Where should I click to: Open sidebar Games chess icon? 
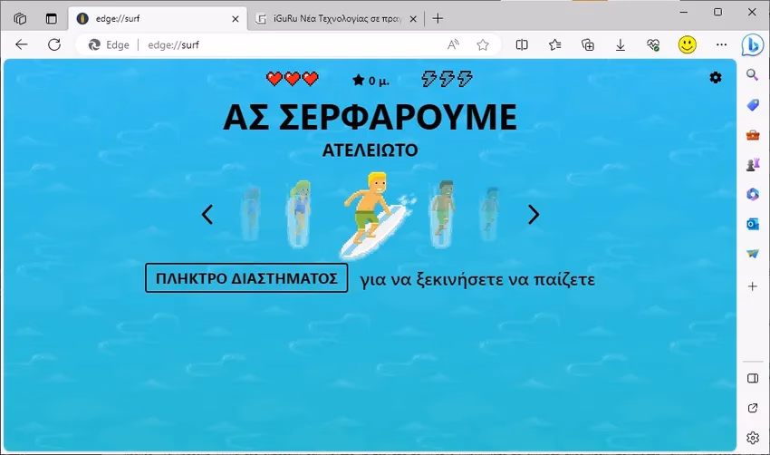click(x=752, y=165)
